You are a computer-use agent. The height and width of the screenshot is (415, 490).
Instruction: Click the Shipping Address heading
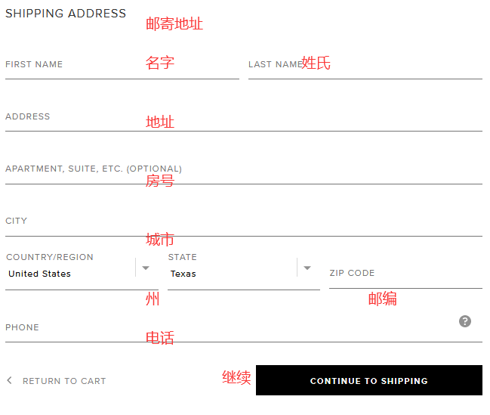[66, 14]
